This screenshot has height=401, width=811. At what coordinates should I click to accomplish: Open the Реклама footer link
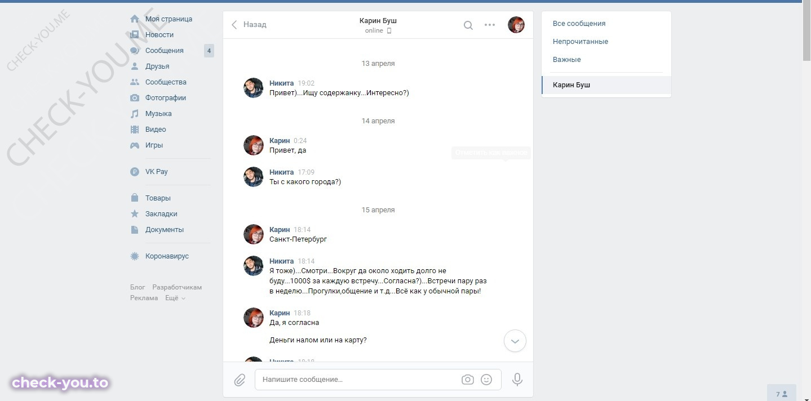[144, 298]
